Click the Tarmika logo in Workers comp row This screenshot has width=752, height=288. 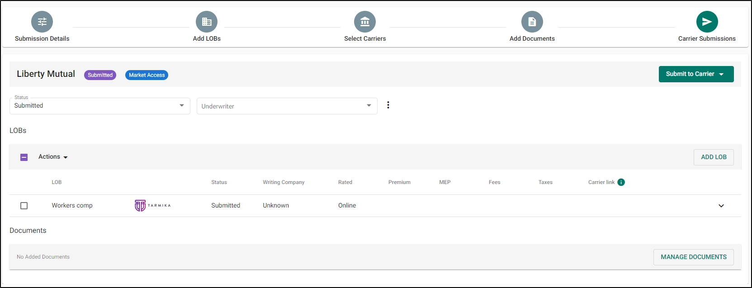[x=153, y=206]
